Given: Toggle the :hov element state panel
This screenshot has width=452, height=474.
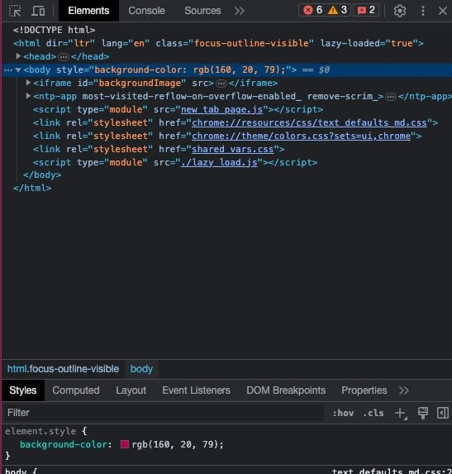Looking at the screenshot, I should (343, 413).
